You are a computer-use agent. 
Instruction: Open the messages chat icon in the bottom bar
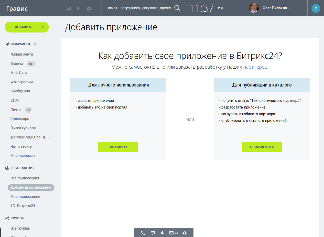pos(153,233)
